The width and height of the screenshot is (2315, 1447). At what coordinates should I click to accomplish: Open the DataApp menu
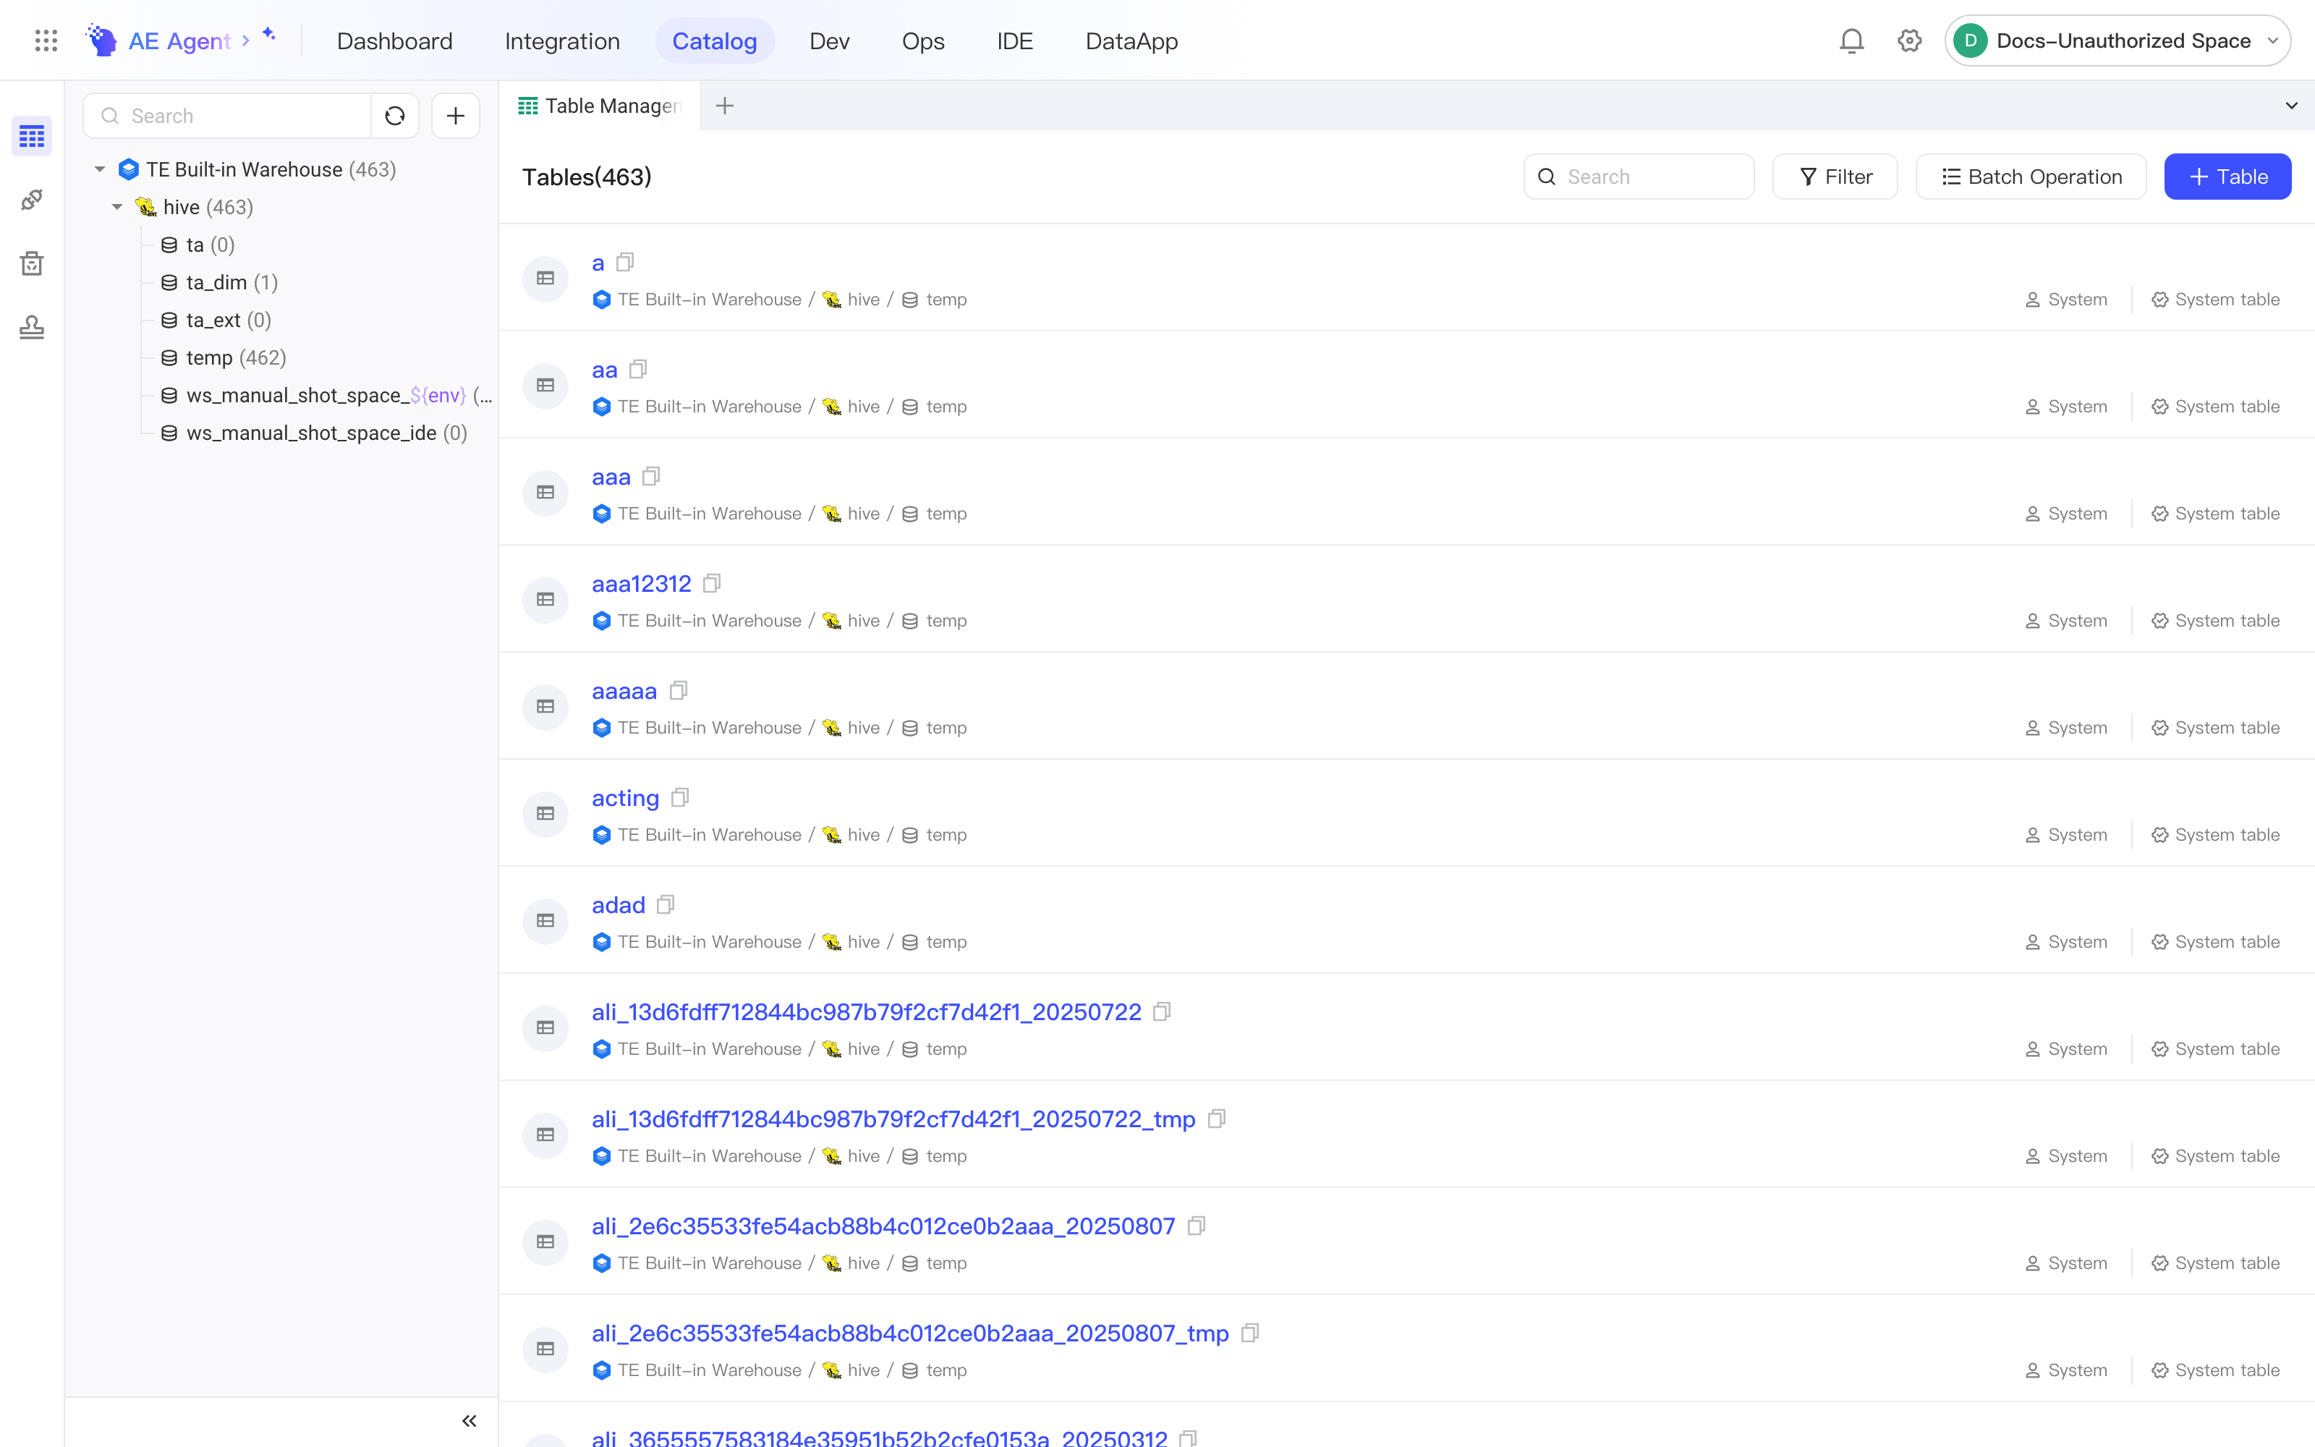(1131, 41)
